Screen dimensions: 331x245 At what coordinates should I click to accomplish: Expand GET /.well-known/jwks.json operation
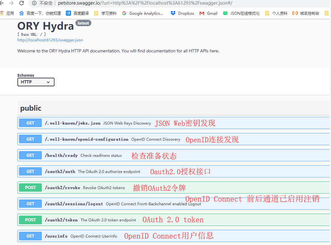point(173,123)
